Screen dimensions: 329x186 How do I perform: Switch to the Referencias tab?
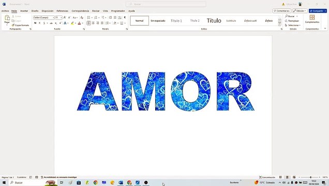tap(62, 11)
